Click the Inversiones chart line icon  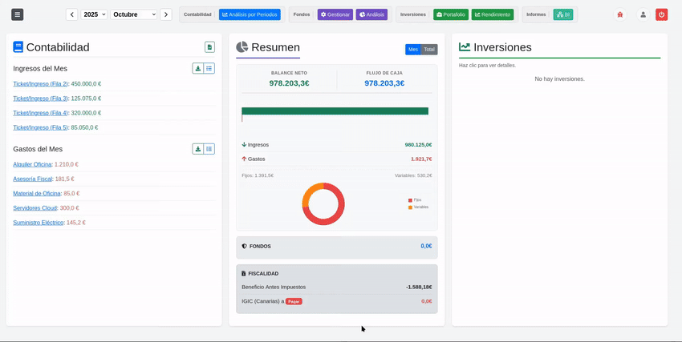(465, 47)
